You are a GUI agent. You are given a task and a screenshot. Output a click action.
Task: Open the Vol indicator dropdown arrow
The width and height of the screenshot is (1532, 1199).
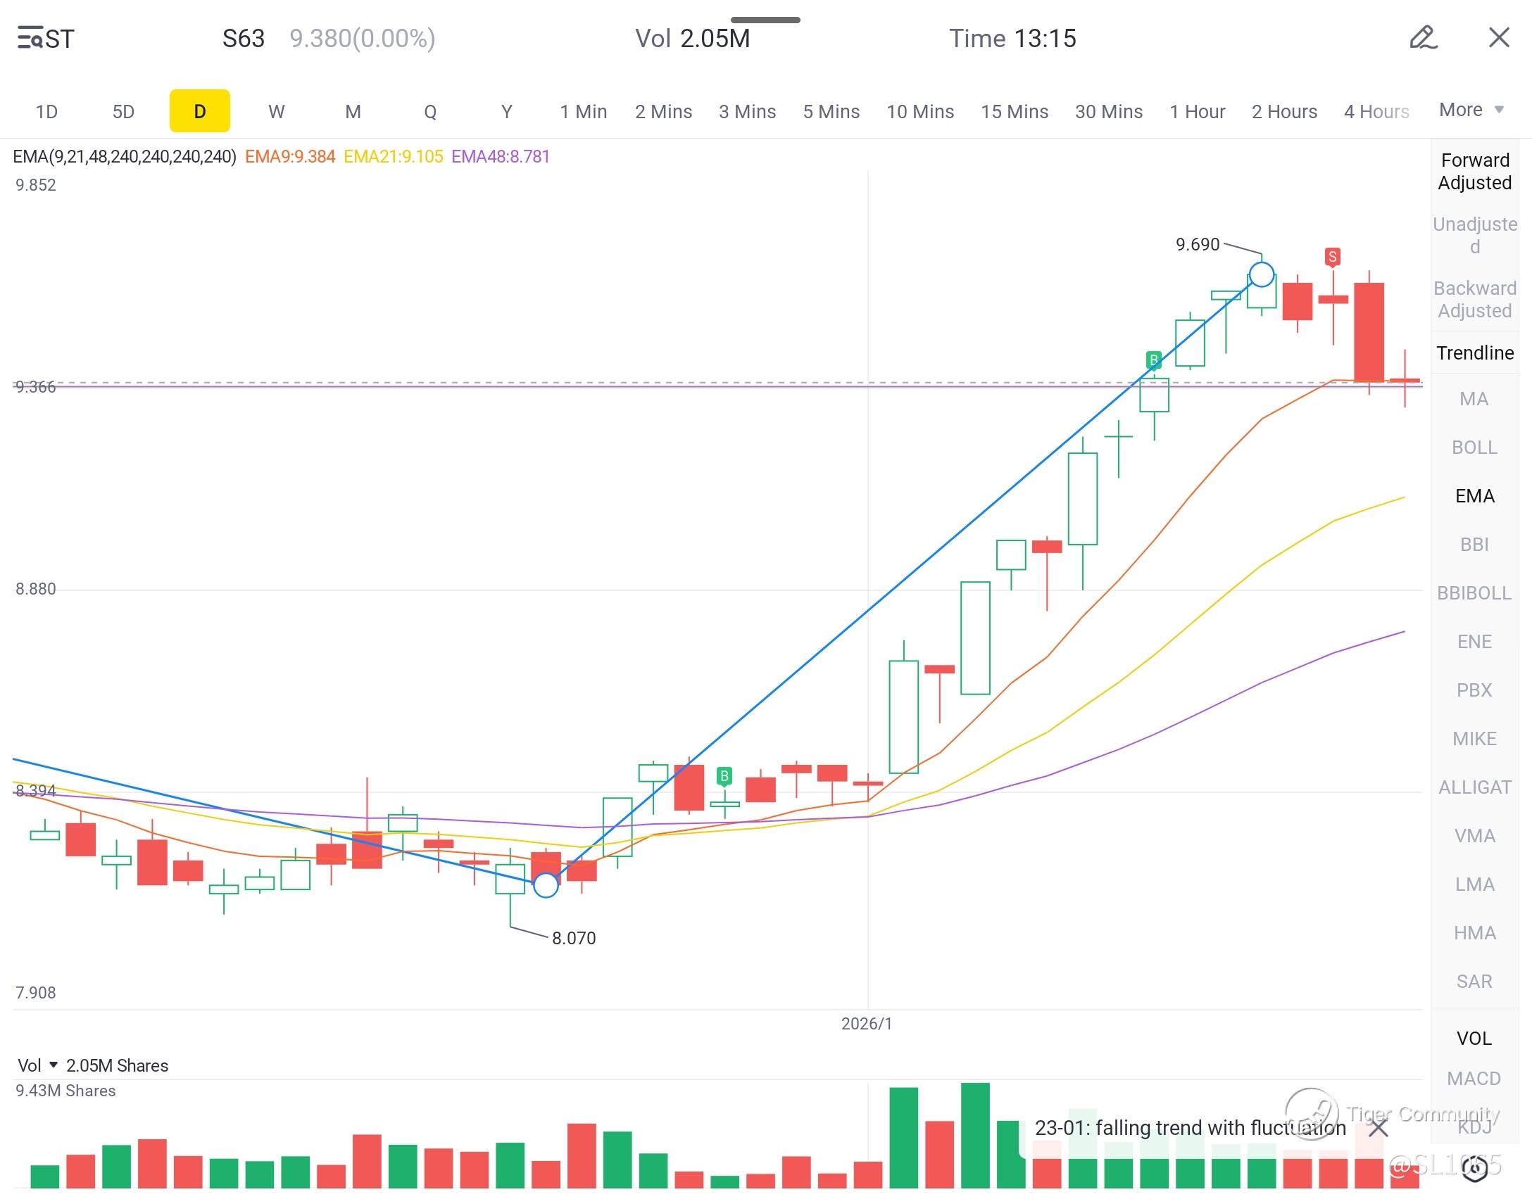point(54,1065)
